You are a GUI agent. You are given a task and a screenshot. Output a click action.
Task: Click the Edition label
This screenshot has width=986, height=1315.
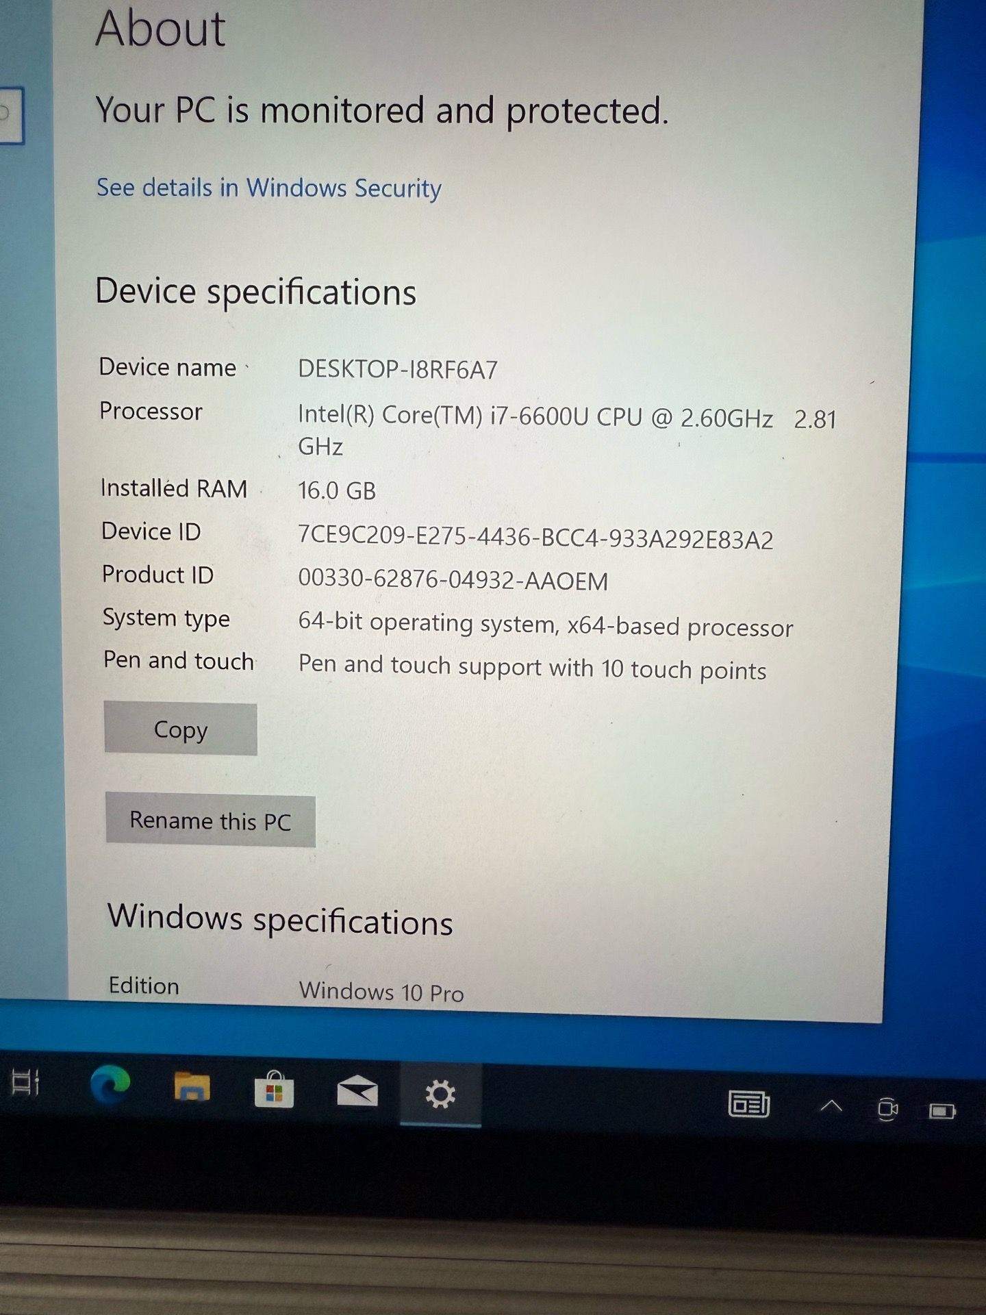coord(144,986)
